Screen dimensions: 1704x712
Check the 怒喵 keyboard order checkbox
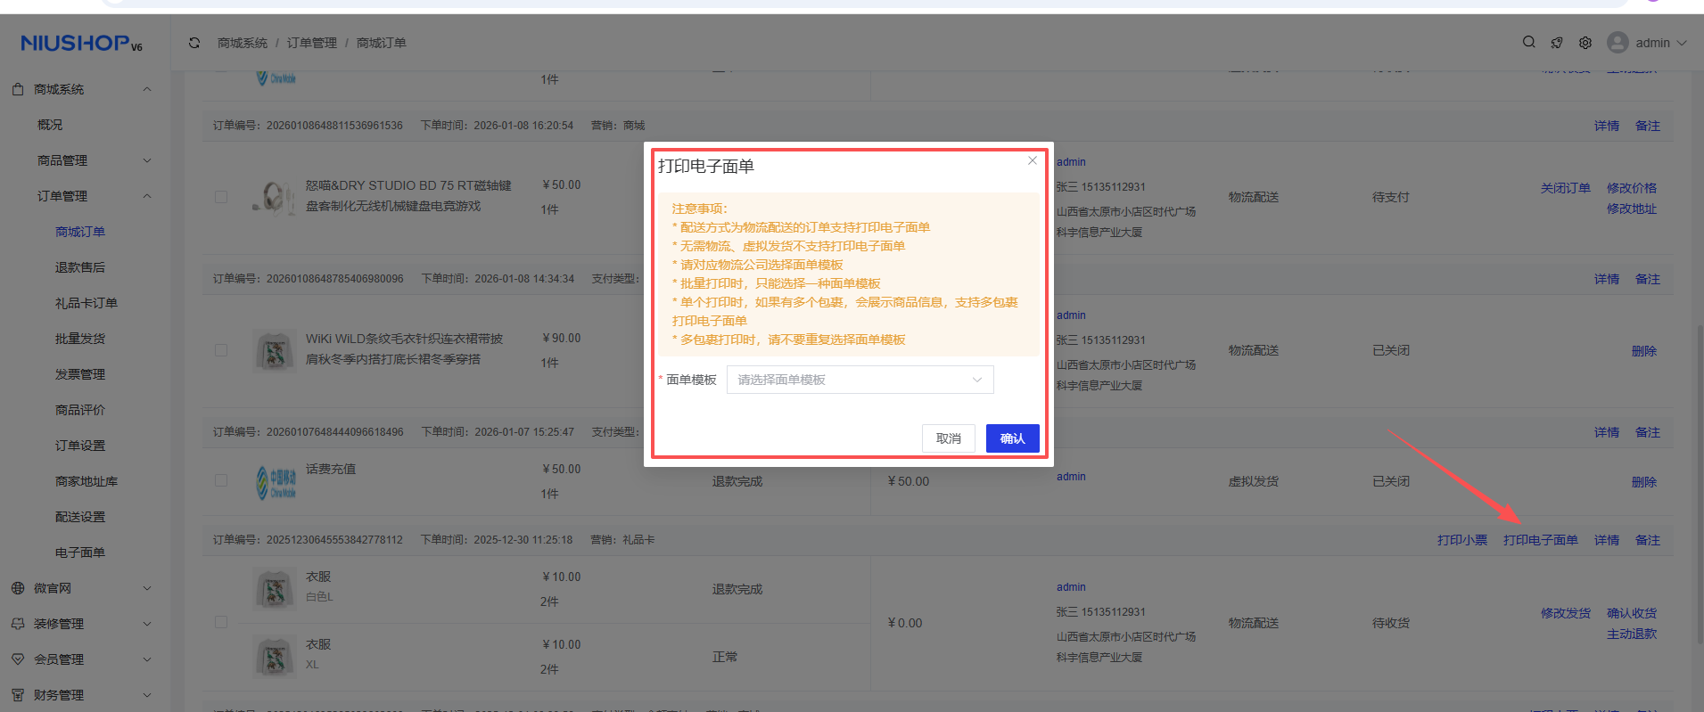pos(221,197)
